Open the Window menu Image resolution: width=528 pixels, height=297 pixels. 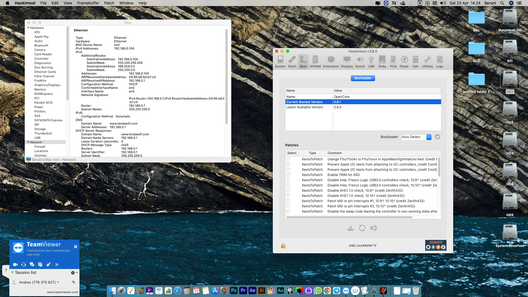click(x=126, y=3)
